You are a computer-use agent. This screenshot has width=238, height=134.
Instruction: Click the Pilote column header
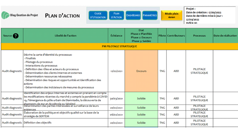[162, 36]
